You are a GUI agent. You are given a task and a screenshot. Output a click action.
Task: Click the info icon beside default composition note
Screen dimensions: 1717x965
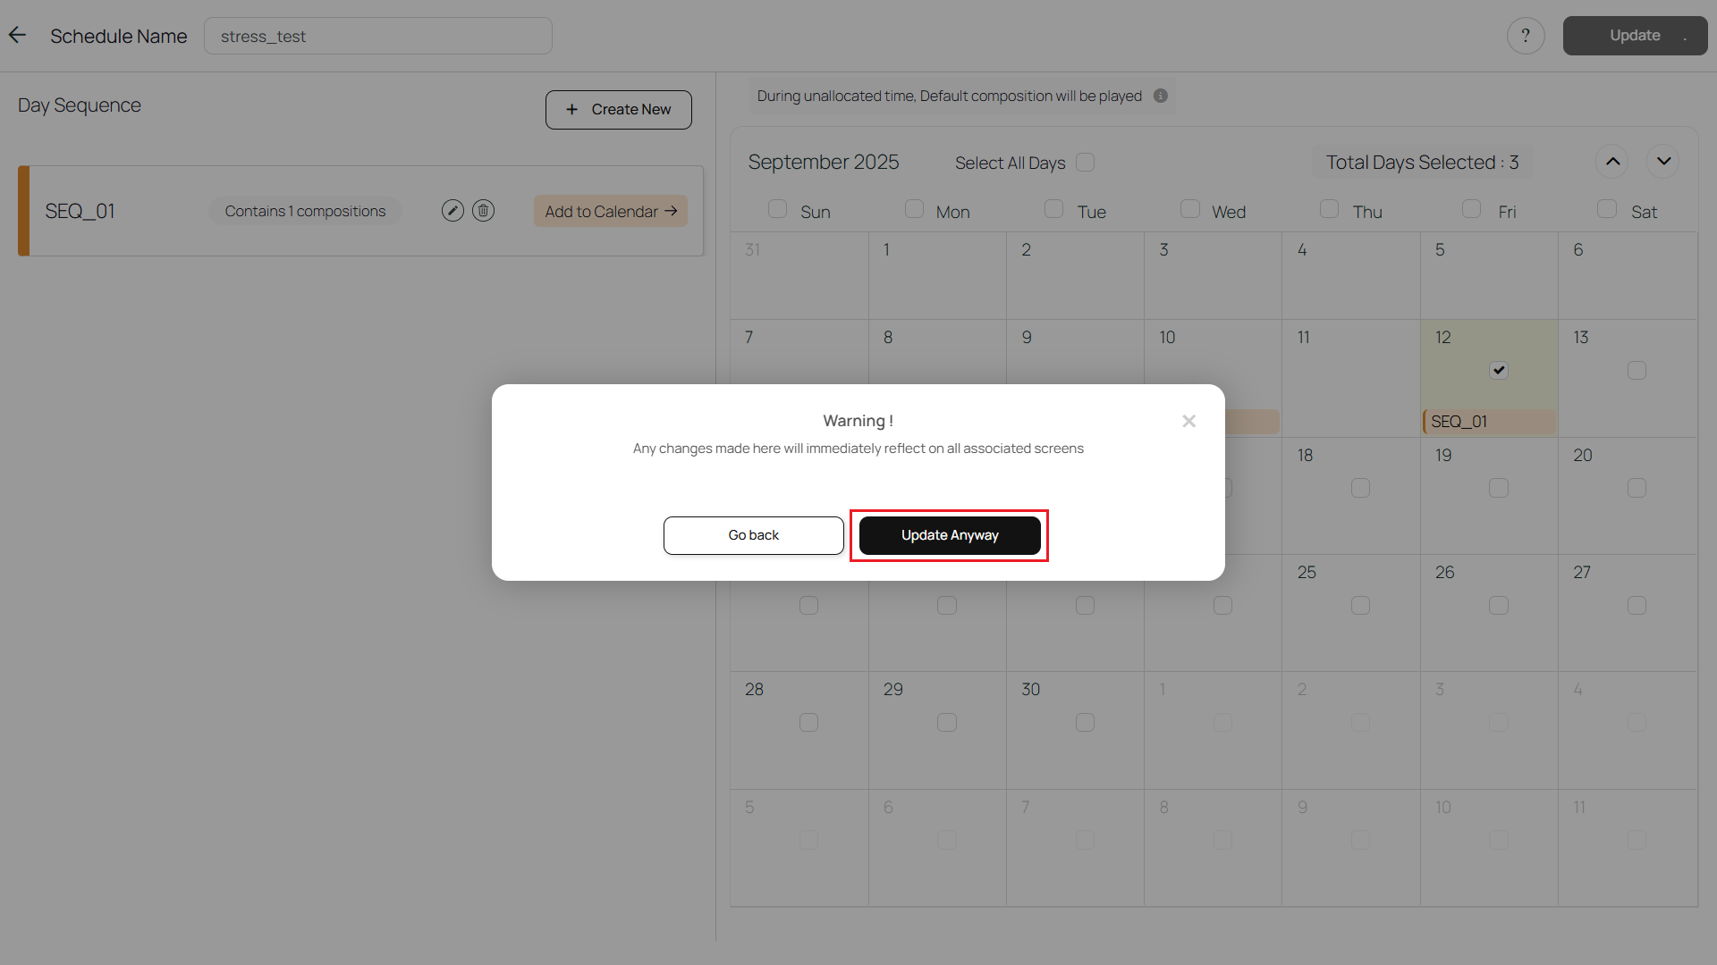[1161, 96]
